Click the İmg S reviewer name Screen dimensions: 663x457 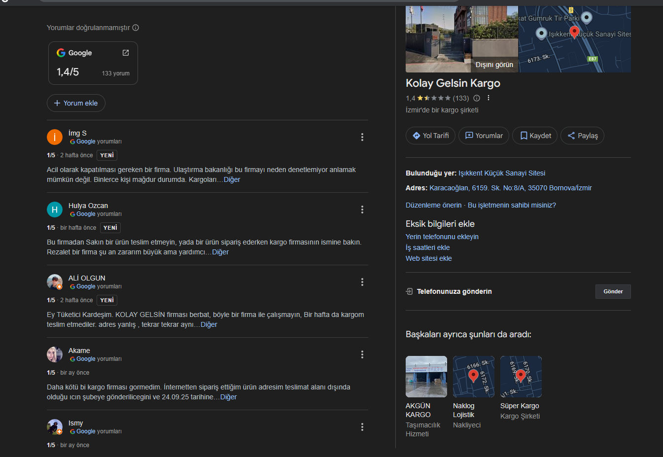click(x=77, y=133)
